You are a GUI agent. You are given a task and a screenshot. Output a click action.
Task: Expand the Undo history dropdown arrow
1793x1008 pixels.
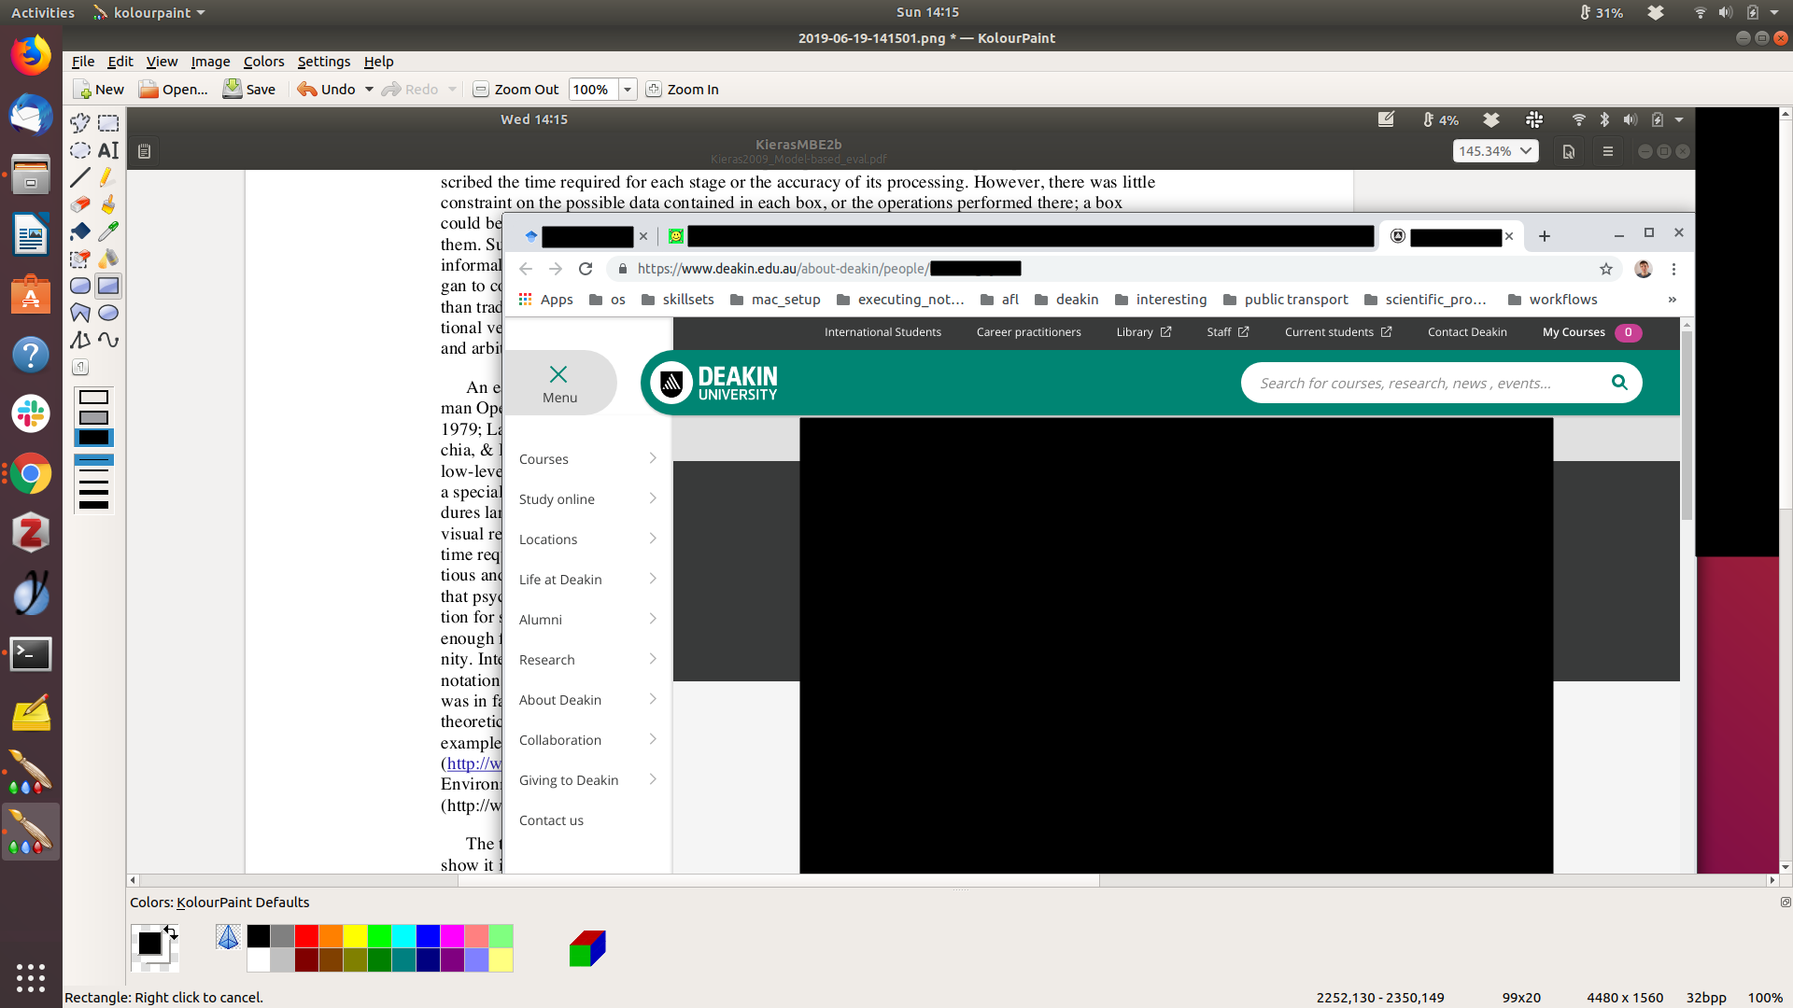[x=369, y=90]
